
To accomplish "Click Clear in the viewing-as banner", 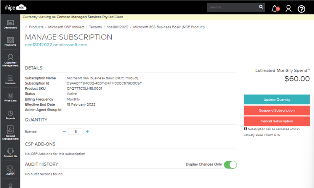I will point(119,17).
